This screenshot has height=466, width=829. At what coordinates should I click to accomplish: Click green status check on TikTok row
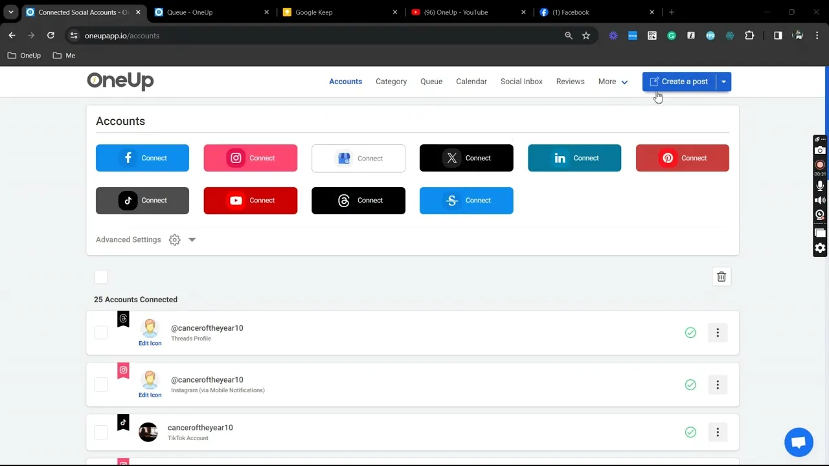690,432
